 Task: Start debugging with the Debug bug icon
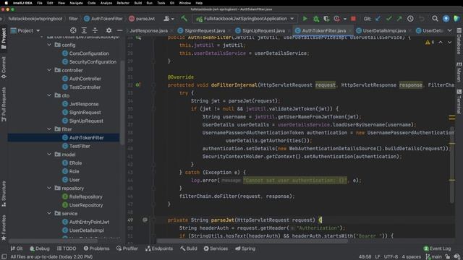316,19
